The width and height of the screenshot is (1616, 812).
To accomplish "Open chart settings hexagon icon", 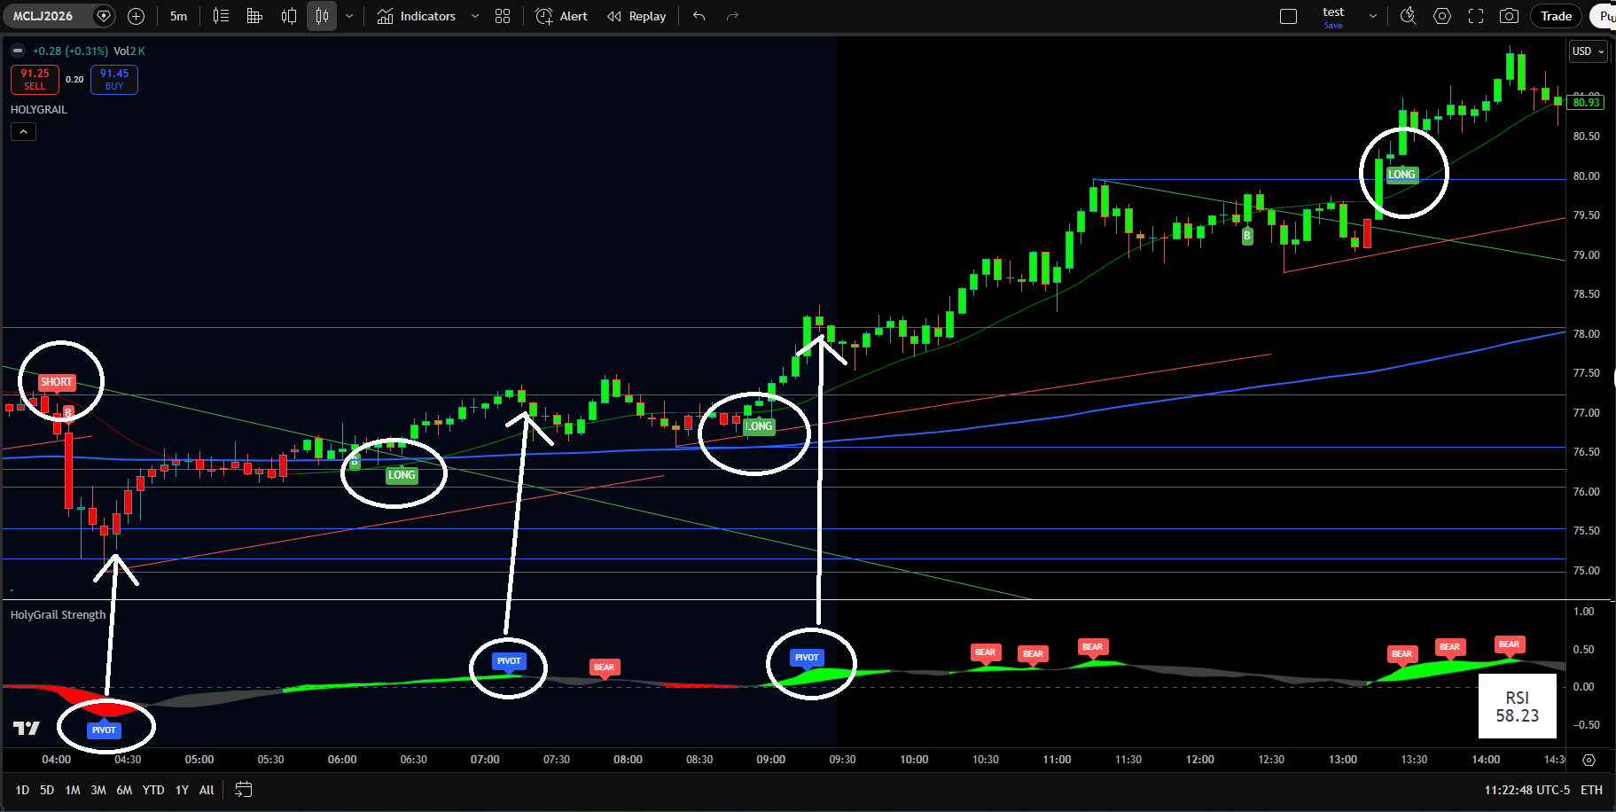I will (1442, 16).
